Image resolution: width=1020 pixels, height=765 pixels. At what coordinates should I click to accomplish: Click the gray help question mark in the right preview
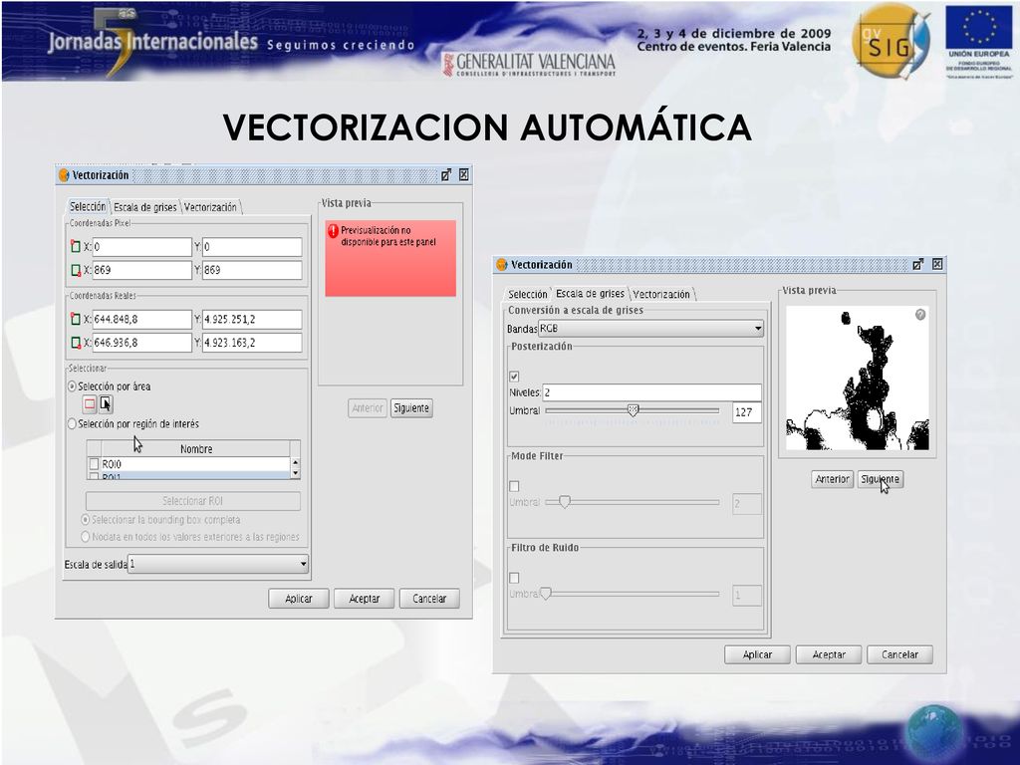[920, 315]
